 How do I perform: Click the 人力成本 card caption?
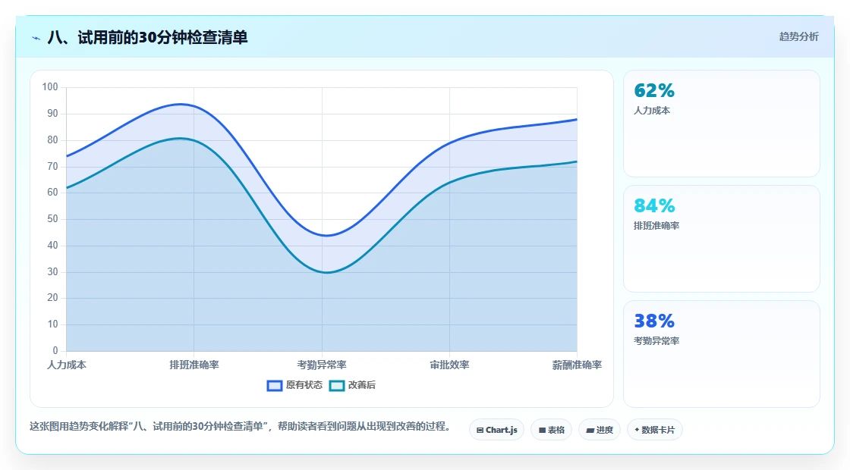coord(652,111)
